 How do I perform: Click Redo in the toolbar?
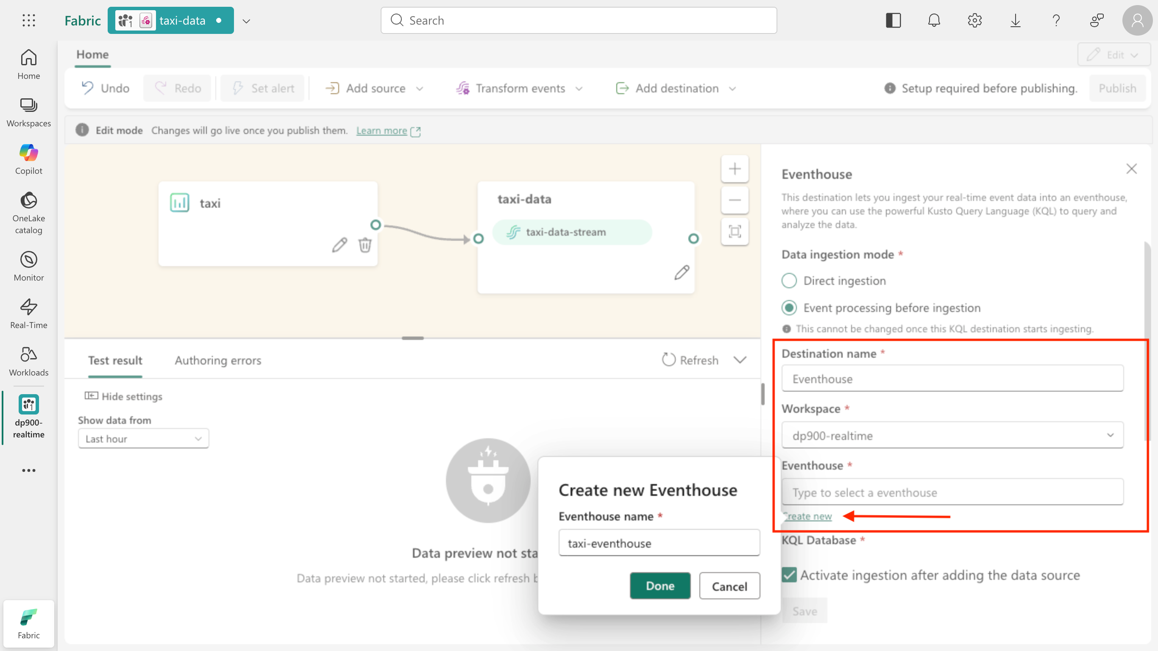pos(177,88)
